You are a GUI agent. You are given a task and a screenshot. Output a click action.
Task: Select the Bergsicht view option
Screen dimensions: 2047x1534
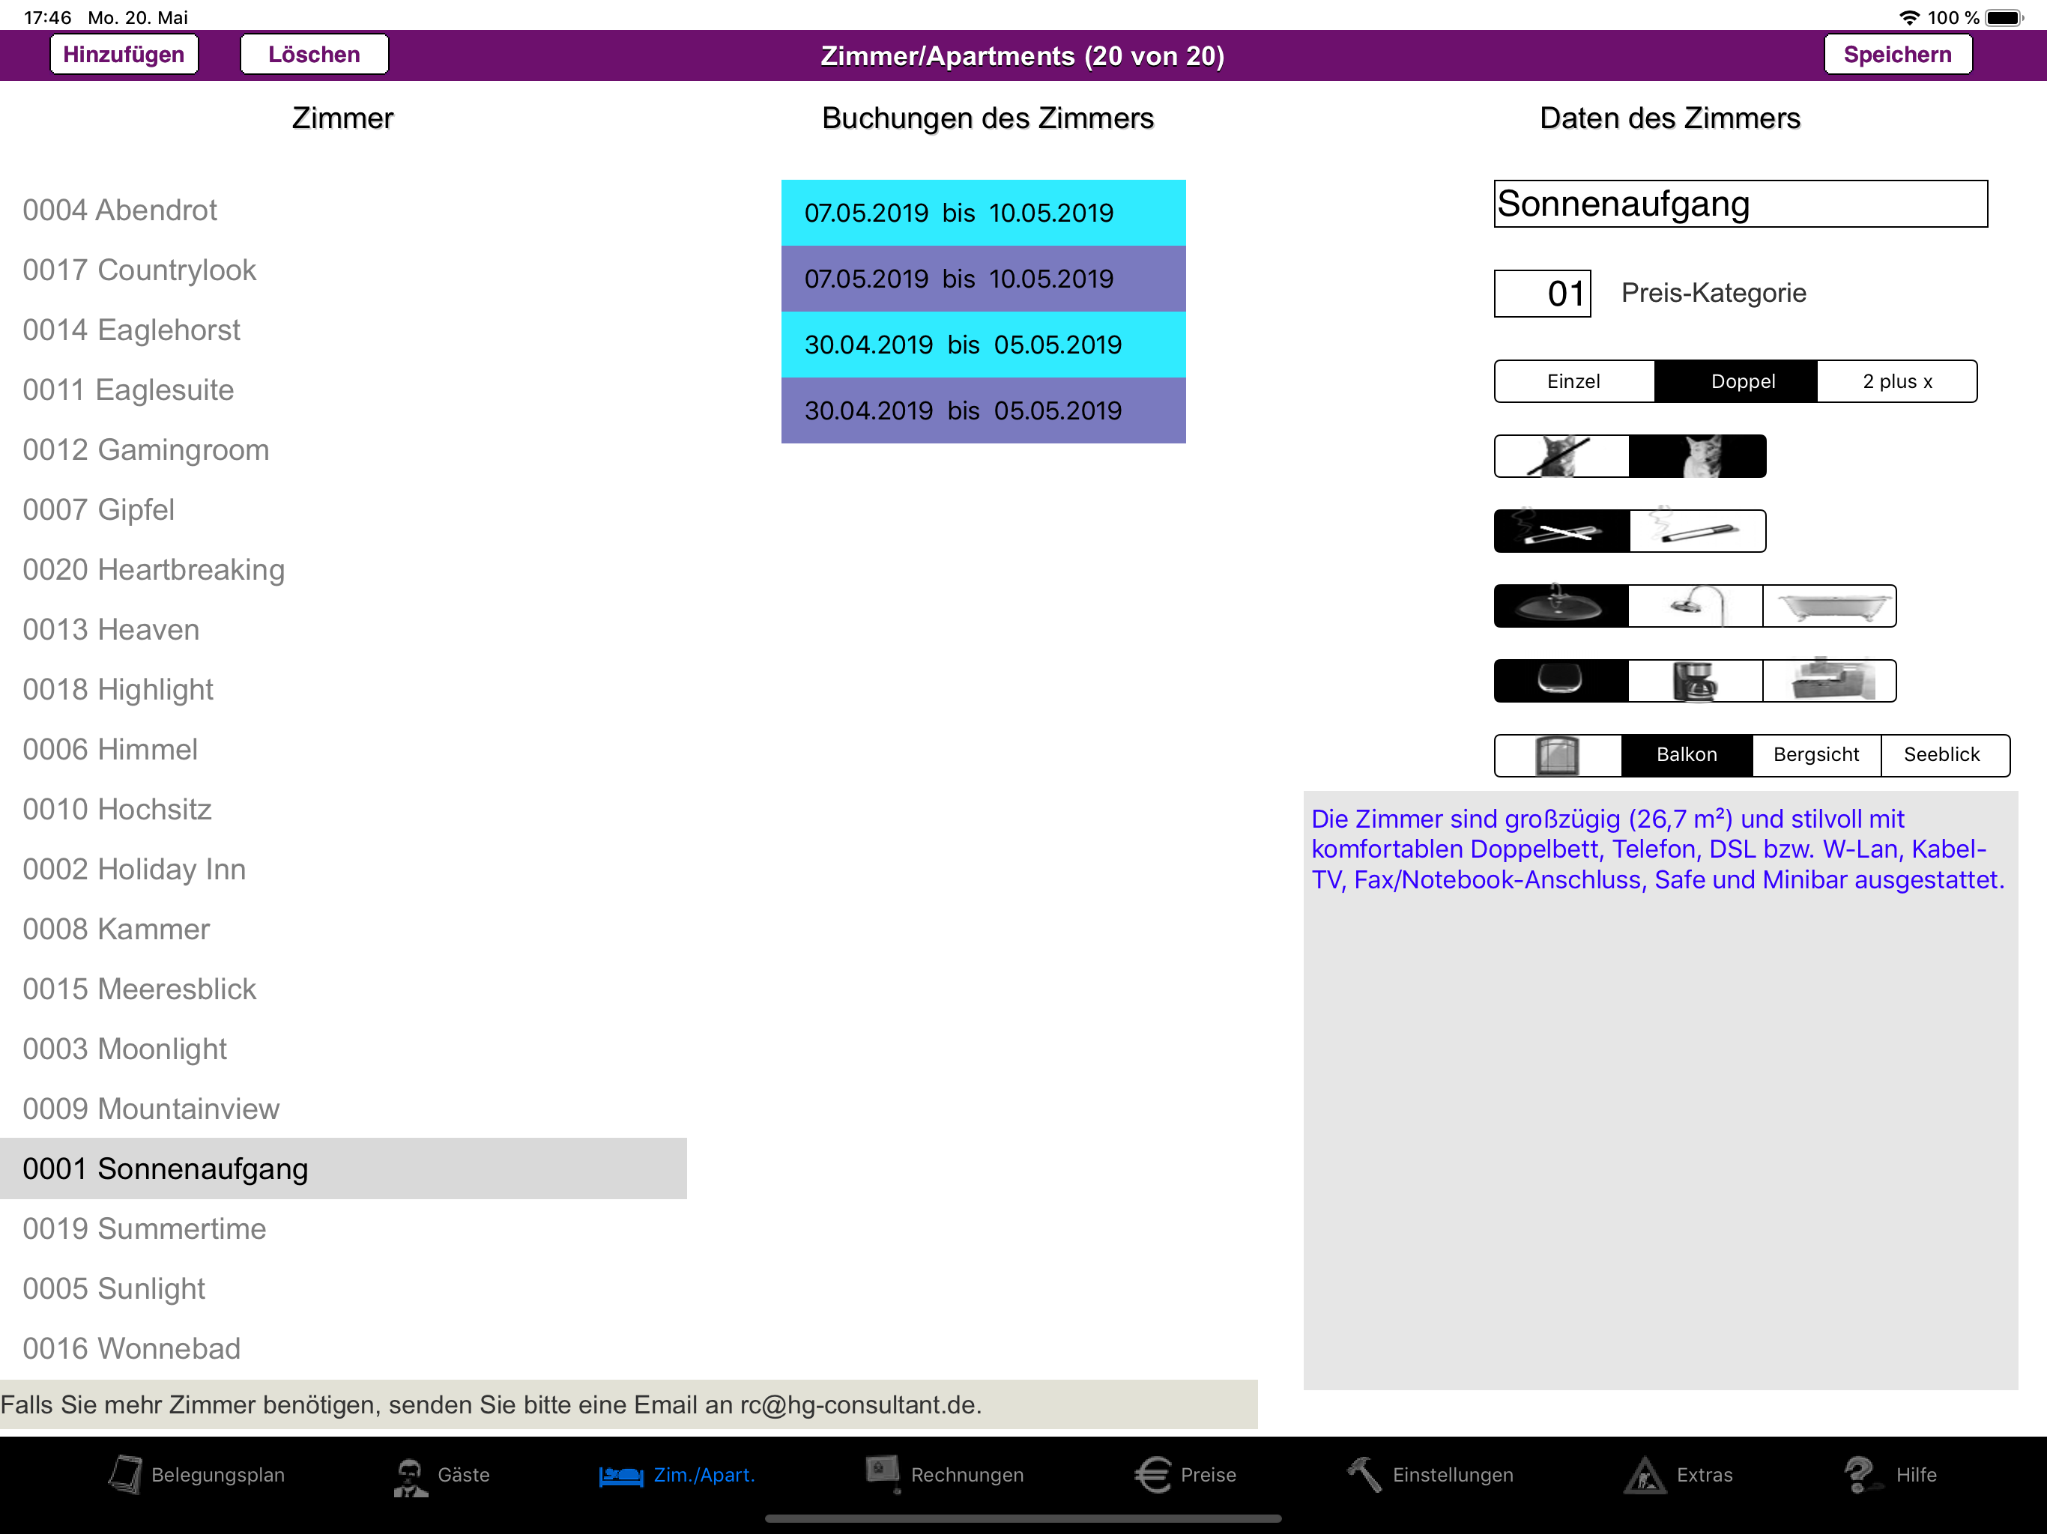pyautogui.click(x=1815, y=755)
